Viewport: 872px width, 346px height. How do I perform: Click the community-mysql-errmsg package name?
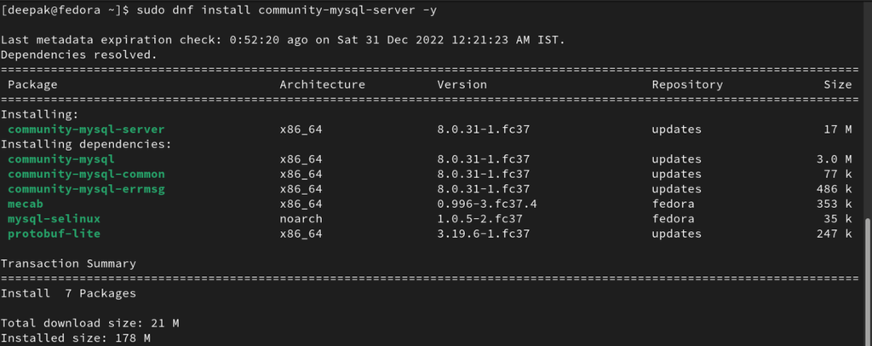pyautogui.click(x=86, y=188)
